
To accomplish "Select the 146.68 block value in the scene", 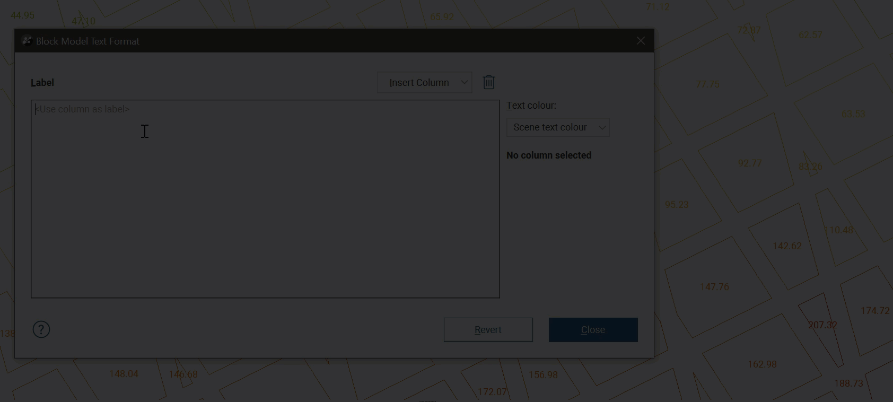I will pos(183,374).
